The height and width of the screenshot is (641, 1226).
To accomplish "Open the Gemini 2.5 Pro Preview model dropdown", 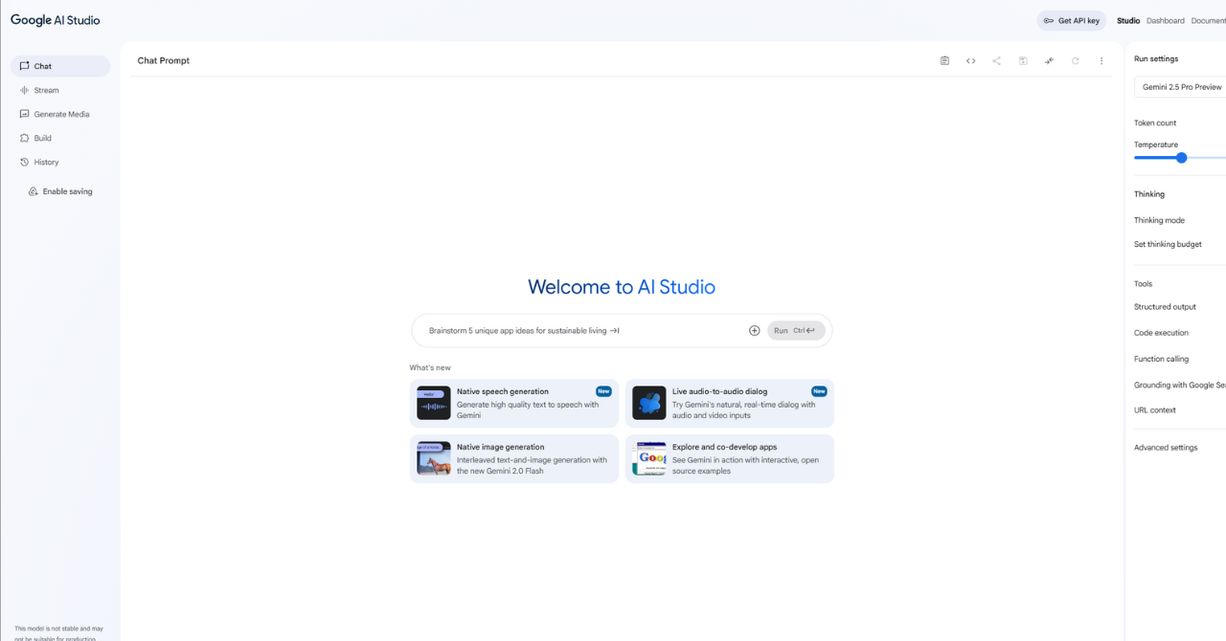I will point(1181,87).
